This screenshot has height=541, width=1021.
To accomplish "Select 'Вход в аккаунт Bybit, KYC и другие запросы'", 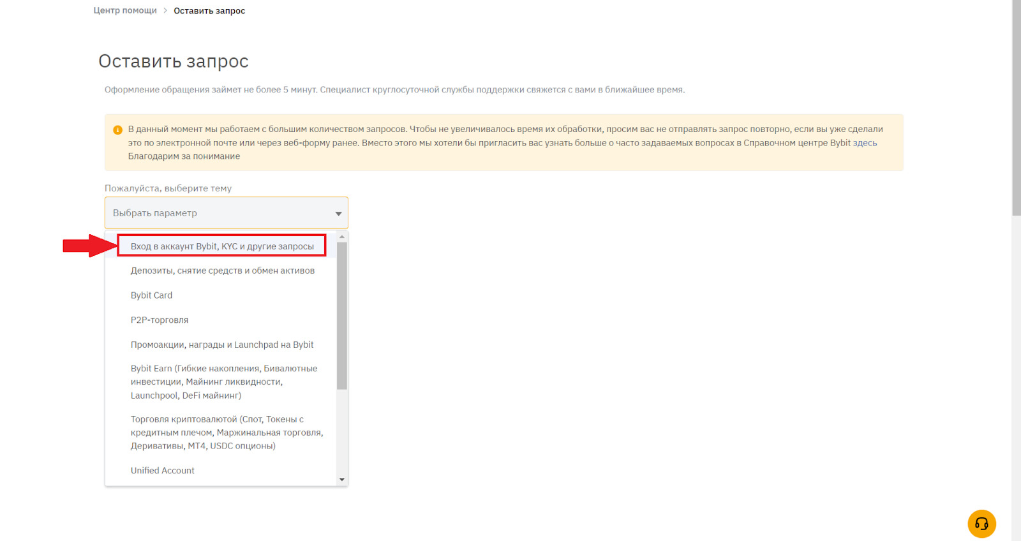I will click(x=222, y=246).
